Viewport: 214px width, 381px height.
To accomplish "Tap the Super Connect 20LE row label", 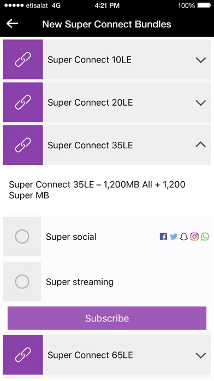I will point(90,102).
